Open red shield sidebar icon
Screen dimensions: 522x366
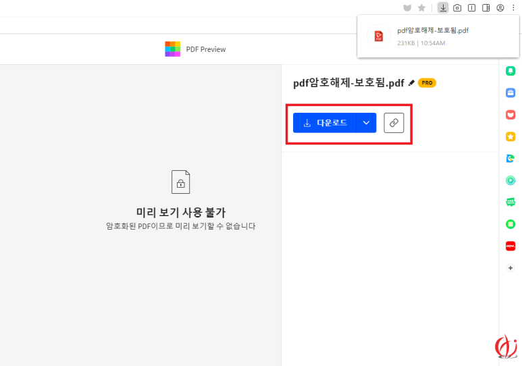click(511, 115)
